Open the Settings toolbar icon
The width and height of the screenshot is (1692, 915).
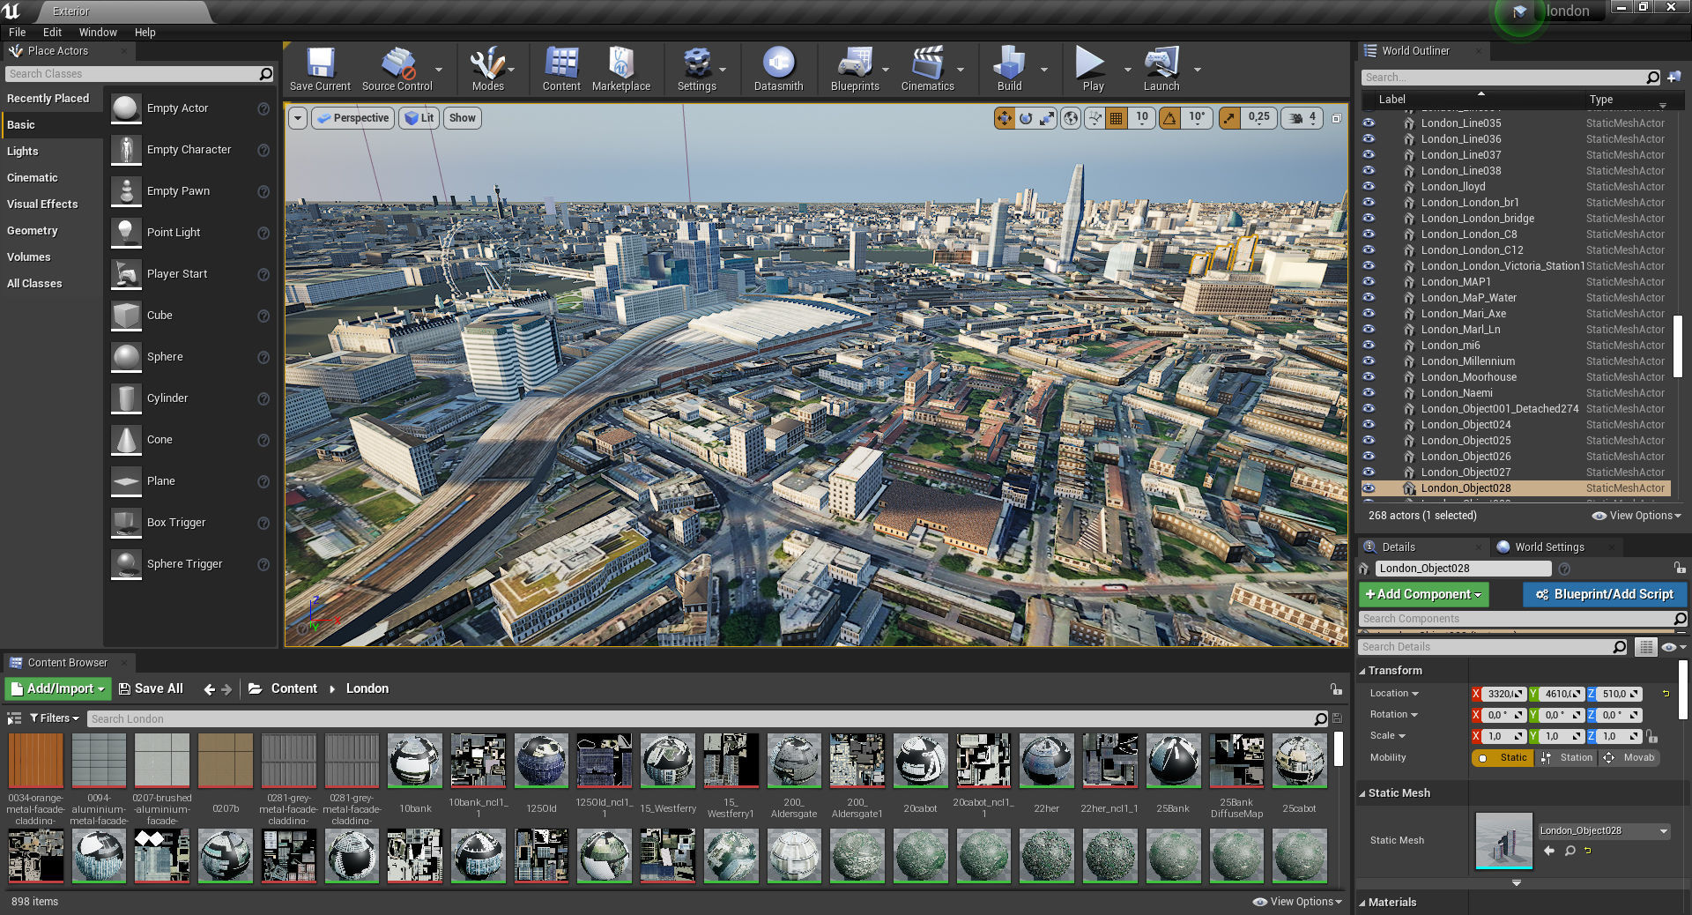coord(696,69)
